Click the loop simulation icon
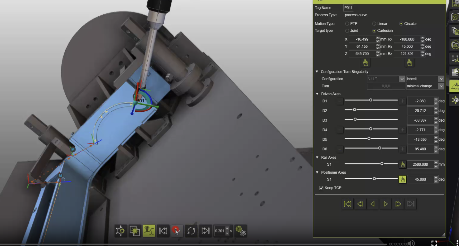Screen dimensions: 459x246 (x=191, y=231)
